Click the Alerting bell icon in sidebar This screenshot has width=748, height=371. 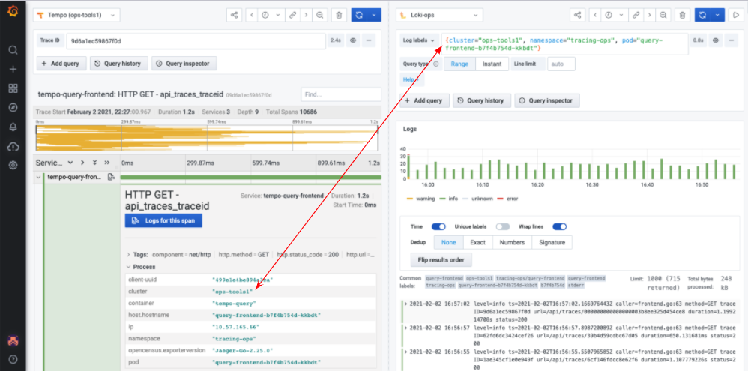(x=13, y=127)
